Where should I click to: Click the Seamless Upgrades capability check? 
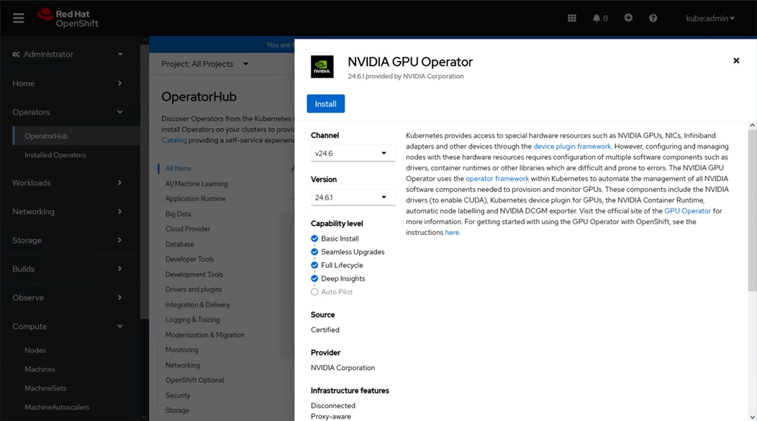(314, 251)
